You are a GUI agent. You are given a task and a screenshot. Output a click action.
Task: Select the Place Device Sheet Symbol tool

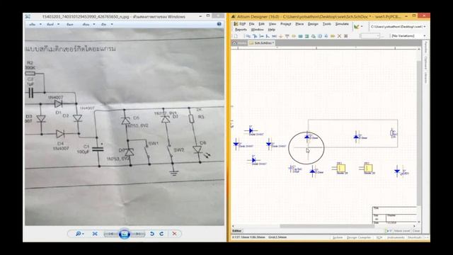314,36
